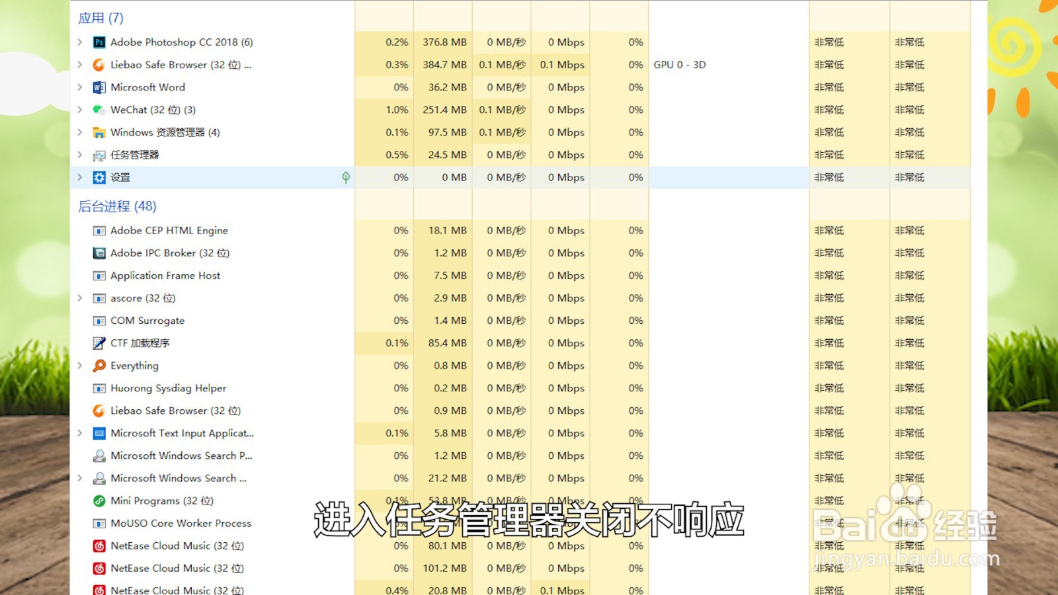
Task: Click the GPU 0 - 3D engine cell
Action: (680, 65)
